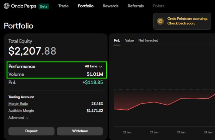The height and width of the screenshot is (140, 215).
Task: Open the Rewards page
Action: [111, 6]
